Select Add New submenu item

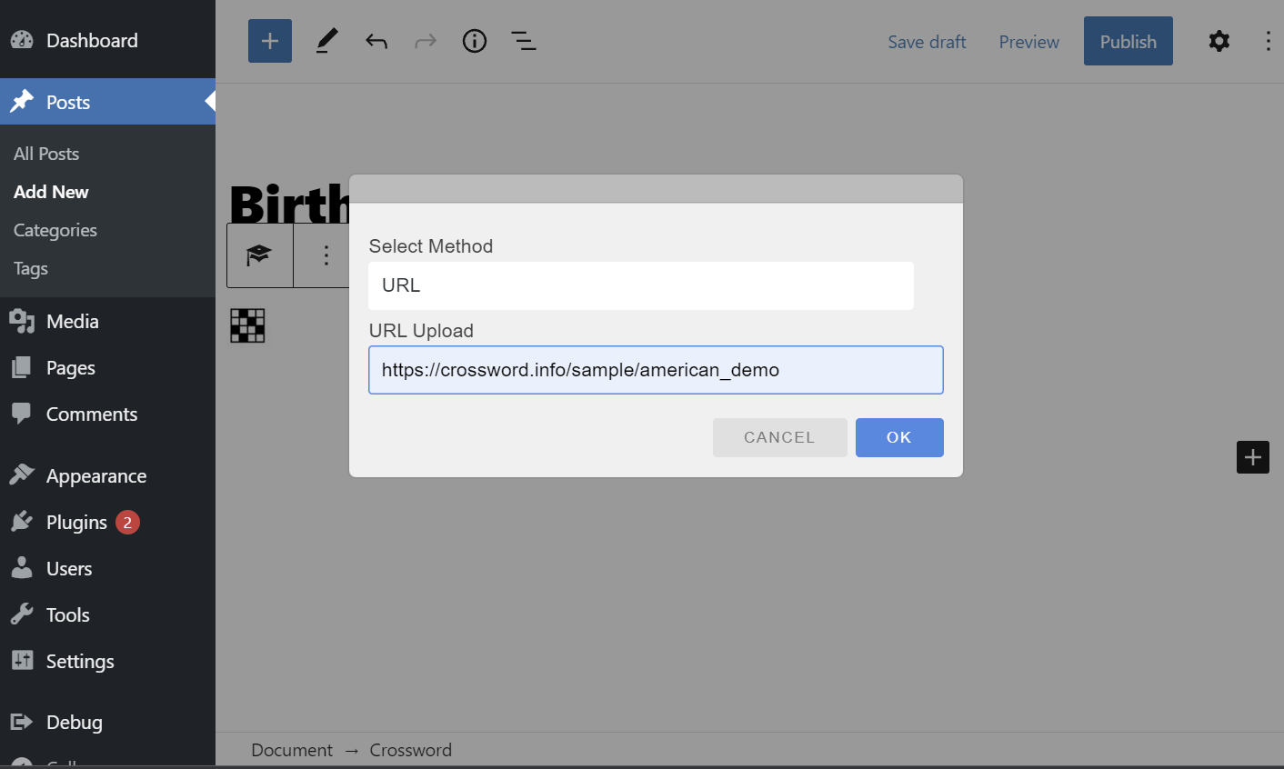click(x=51, y=192)
